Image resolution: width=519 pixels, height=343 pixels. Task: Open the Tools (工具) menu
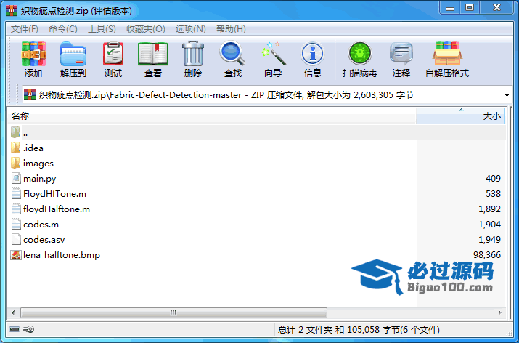click(102, 29)
